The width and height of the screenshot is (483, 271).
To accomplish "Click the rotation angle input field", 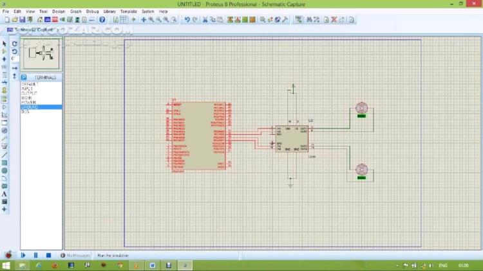I will click(x=15, y=58).
